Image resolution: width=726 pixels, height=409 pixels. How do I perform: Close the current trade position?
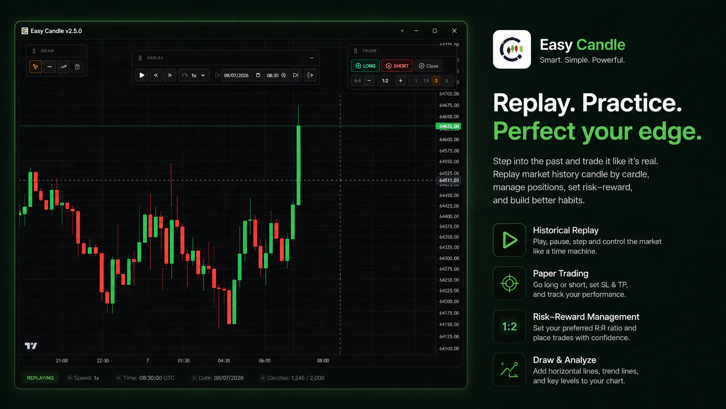(x=429, y=66)
